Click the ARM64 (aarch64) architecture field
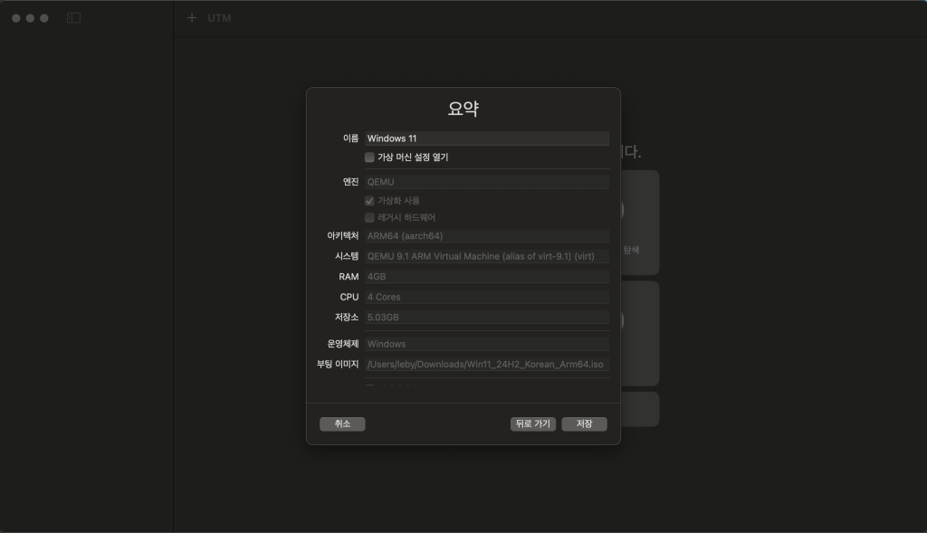The width and height of the screenshot is (927, 533). (x=487, y=236)
